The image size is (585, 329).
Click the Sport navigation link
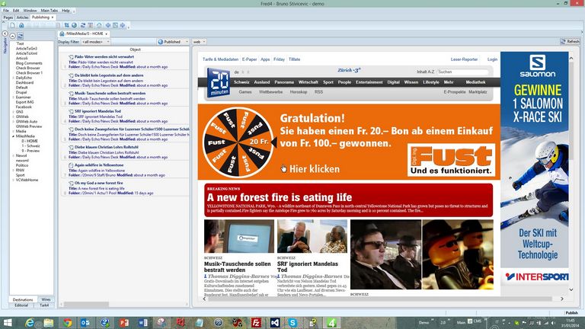[x=328, y=82]
